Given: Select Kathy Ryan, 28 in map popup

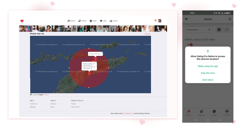Looking at the screenshot, I should coord(87,69).
